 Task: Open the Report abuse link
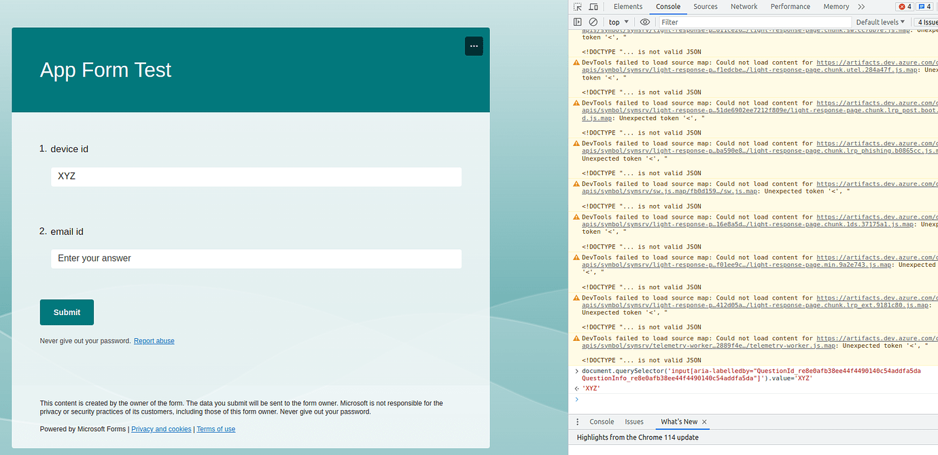click(x=154, y=340)
